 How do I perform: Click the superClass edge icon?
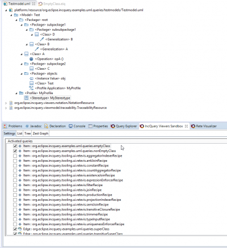point(20,229)
